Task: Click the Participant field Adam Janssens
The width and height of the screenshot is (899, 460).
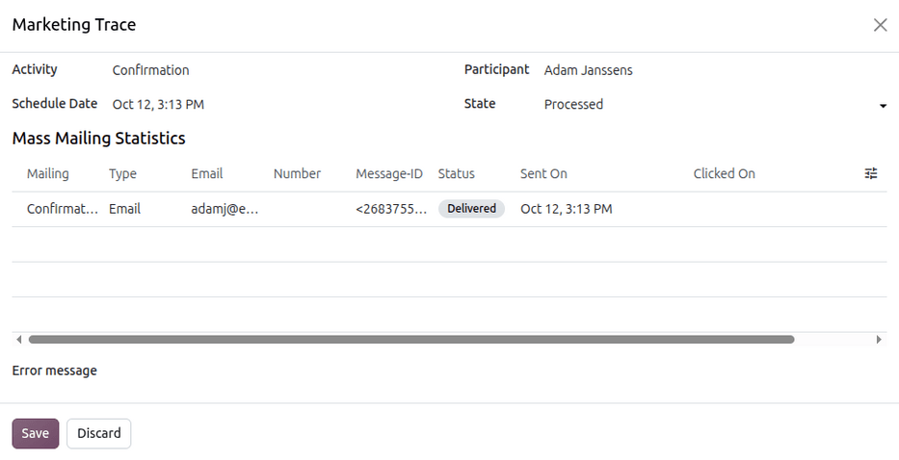Action: [x=588, y=70]
